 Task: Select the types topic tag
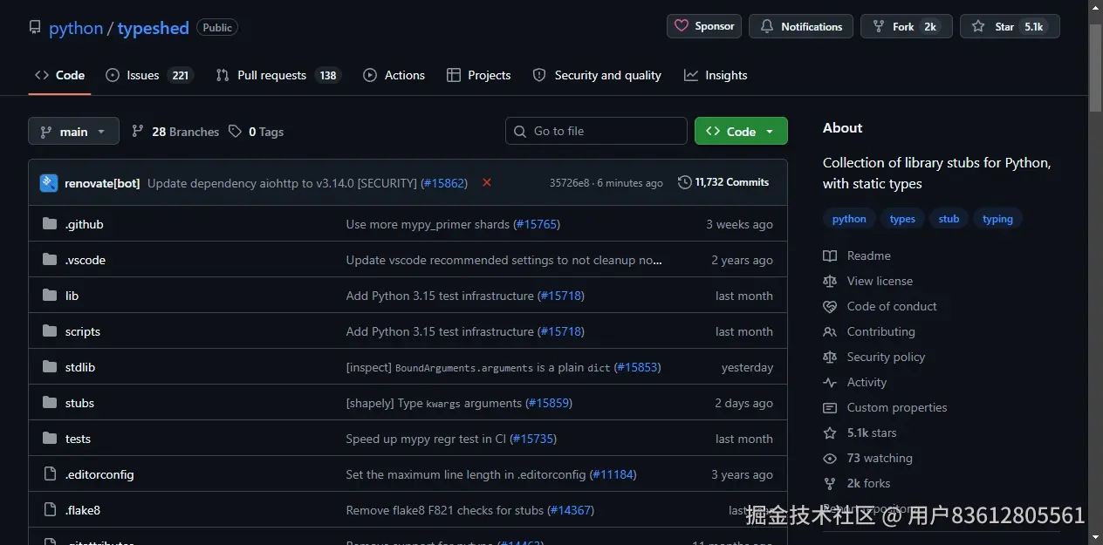(902, 219)
